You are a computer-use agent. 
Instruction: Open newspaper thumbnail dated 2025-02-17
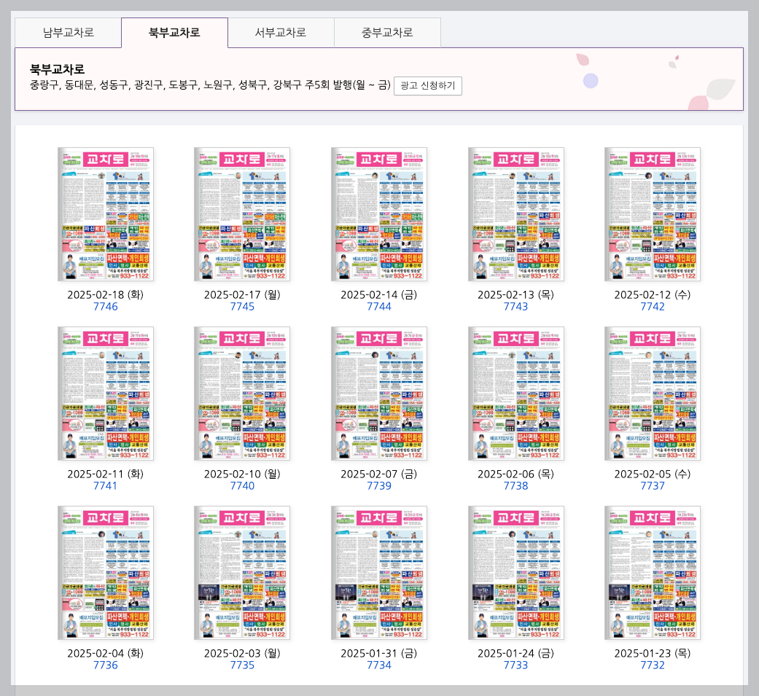(x=242, y=214)
